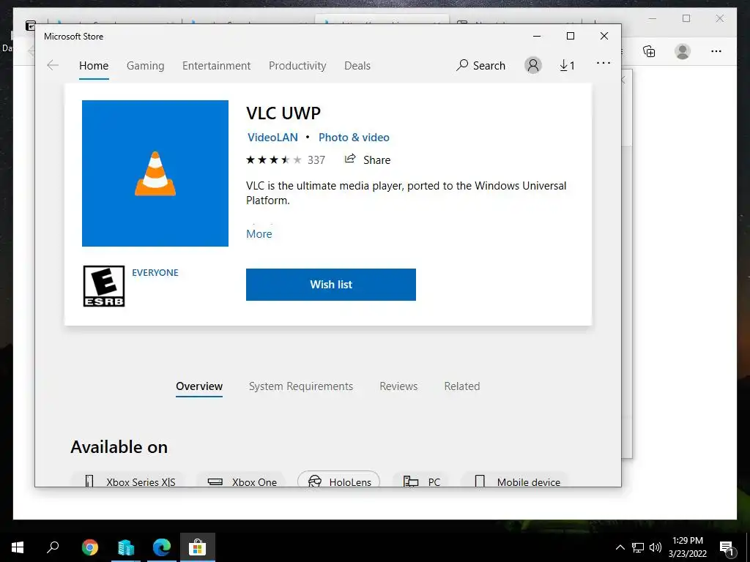Select the Overview section tab
Viewport: 750px width, 562px height.
[199, 386]
